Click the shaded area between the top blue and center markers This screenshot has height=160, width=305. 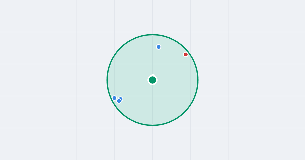(156, 62)
